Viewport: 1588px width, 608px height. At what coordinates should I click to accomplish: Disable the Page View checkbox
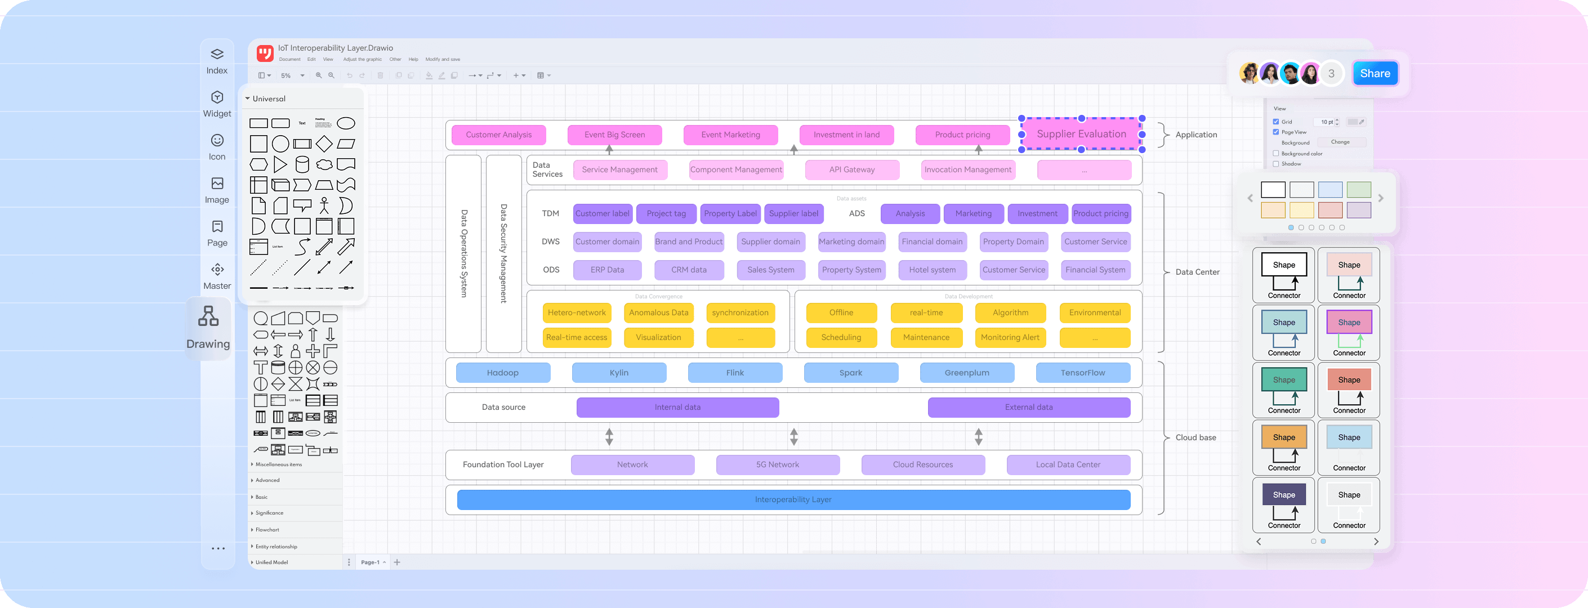pyautogui.click(x=1276, y=132)
